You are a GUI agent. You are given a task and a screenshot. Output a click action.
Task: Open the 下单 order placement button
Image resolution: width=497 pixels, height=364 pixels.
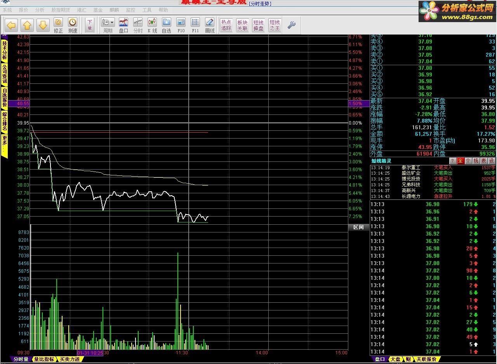click(x=90, y=25)
